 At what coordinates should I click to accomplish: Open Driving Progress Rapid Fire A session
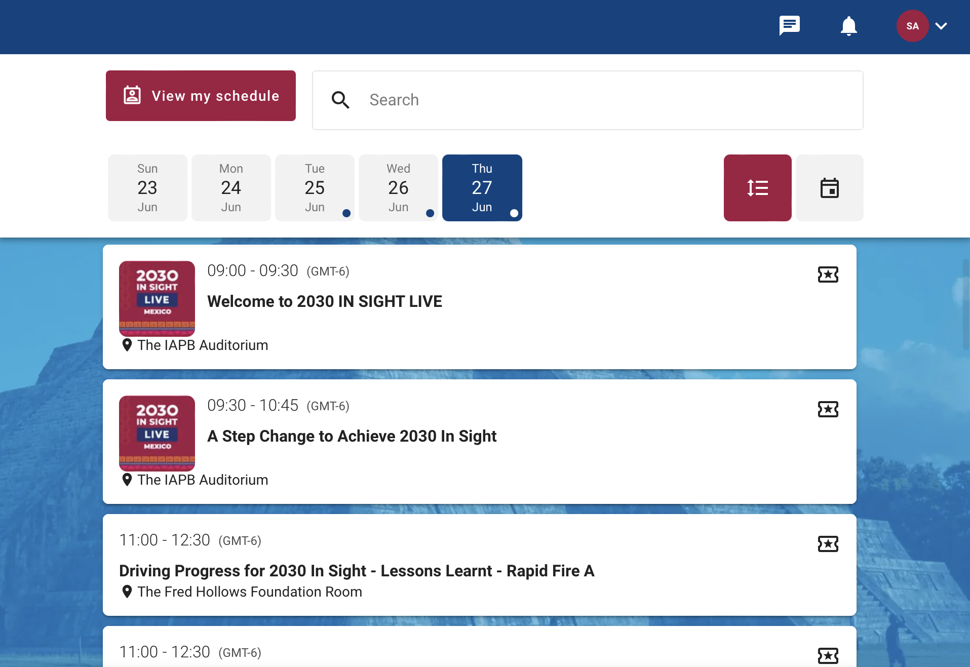357,571
